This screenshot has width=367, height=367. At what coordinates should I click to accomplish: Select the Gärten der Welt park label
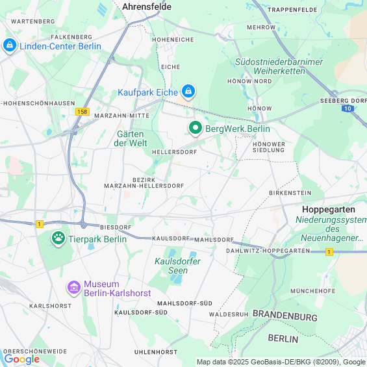131,138
